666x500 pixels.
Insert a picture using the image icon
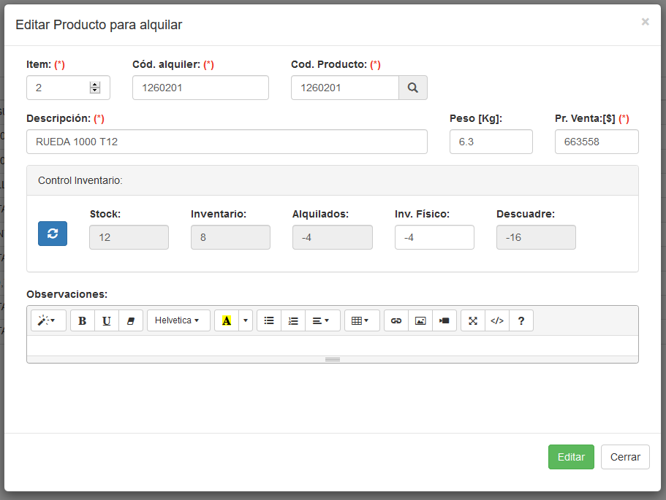click(x=420, y=320)
